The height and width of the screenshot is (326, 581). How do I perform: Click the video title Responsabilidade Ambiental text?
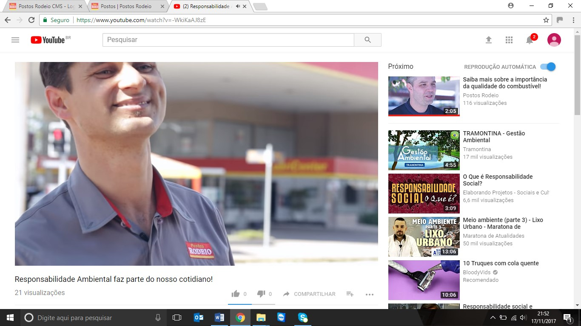(114, 279)
